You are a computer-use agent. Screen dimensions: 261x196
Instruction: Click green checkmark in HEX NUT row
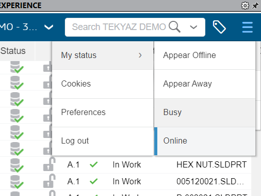tap(93, 164)
